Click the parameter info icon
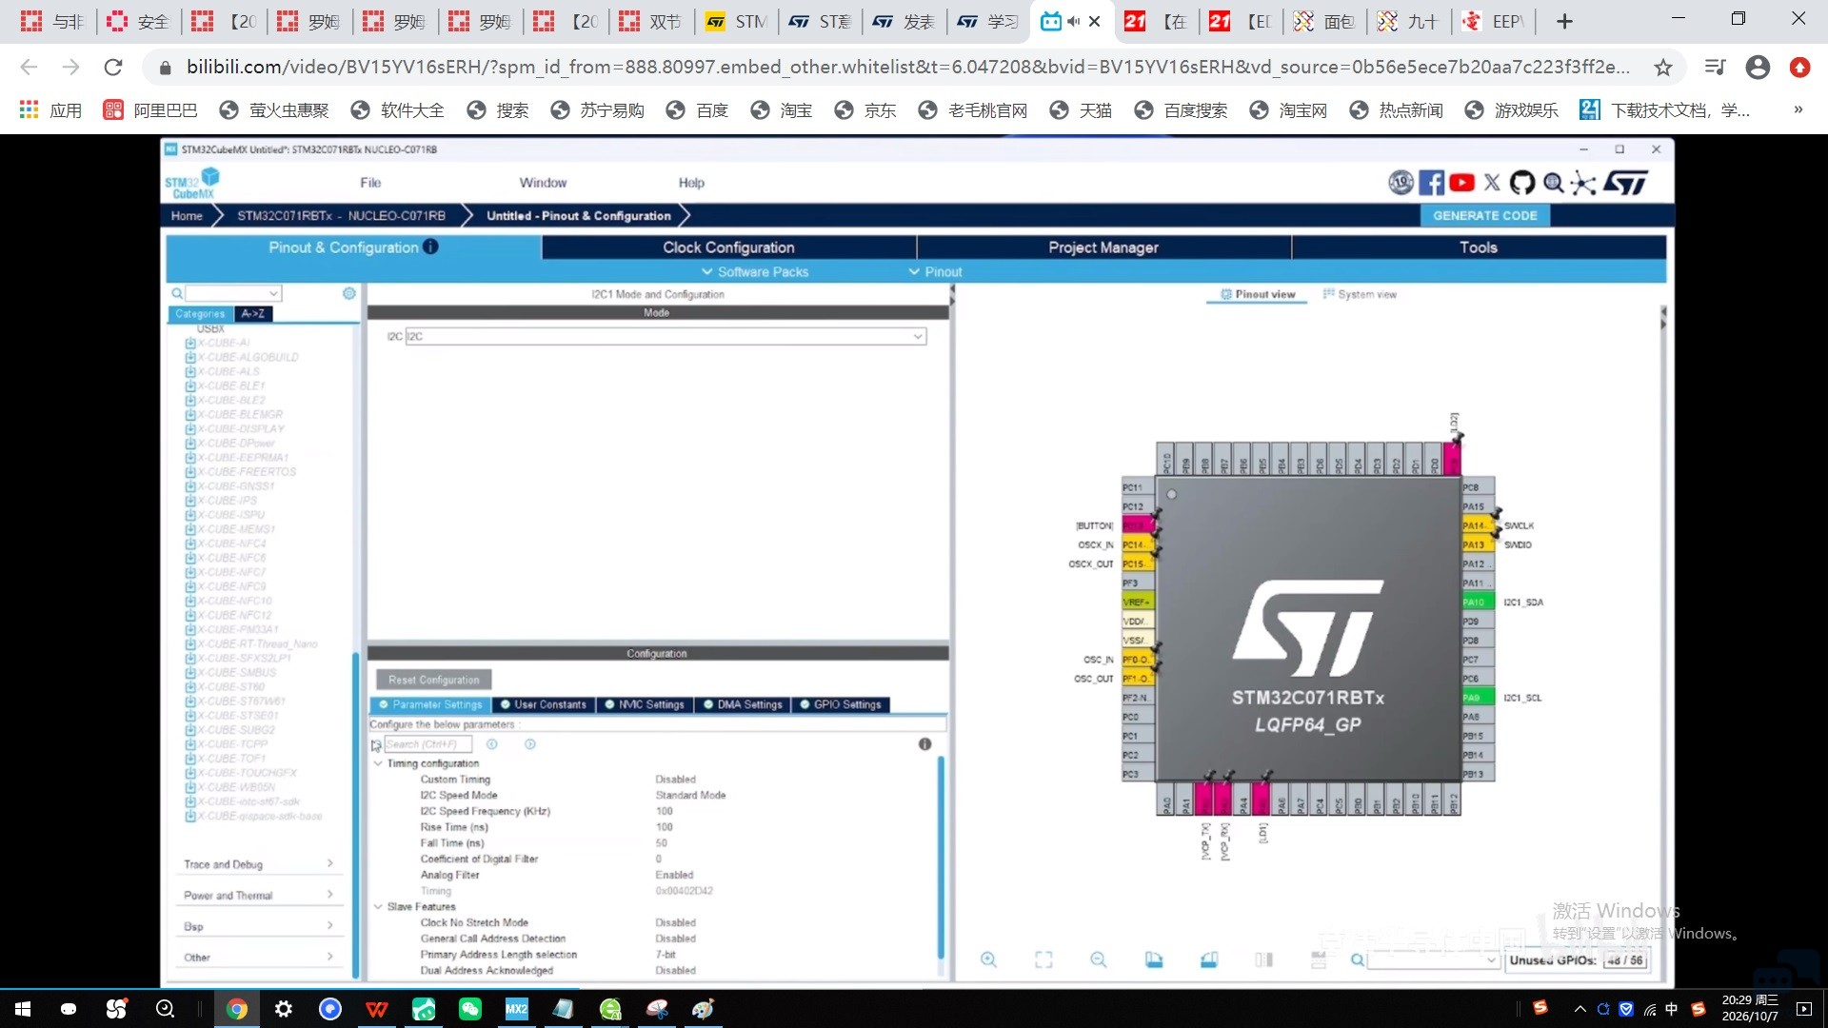1828x1028 pixels. click(924, 744)
